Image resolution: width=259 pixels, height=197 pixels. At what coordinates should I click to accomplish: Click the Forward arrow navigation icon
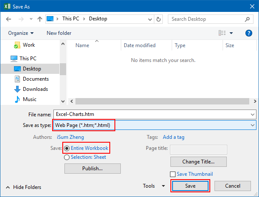click(x=21, y=19)
